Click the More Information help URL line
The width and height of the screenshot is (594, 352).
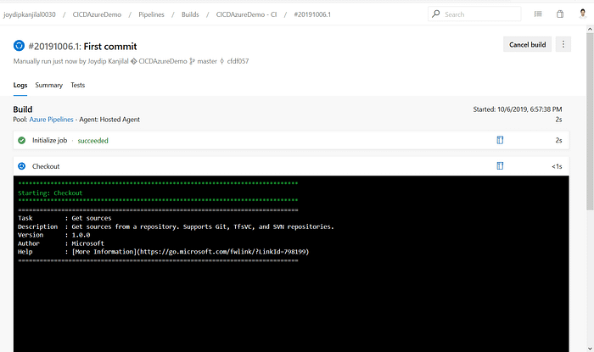tap(163, 252)
